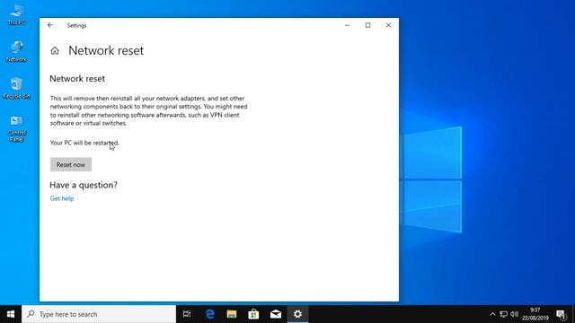Focus the taskbar search box
575x323 pixels.
click(x=99, y=314)
